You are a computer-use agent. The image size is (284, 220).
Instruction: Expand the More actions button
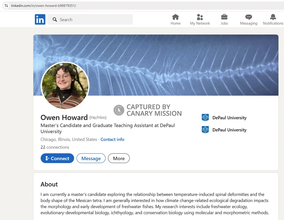[119, 158]
